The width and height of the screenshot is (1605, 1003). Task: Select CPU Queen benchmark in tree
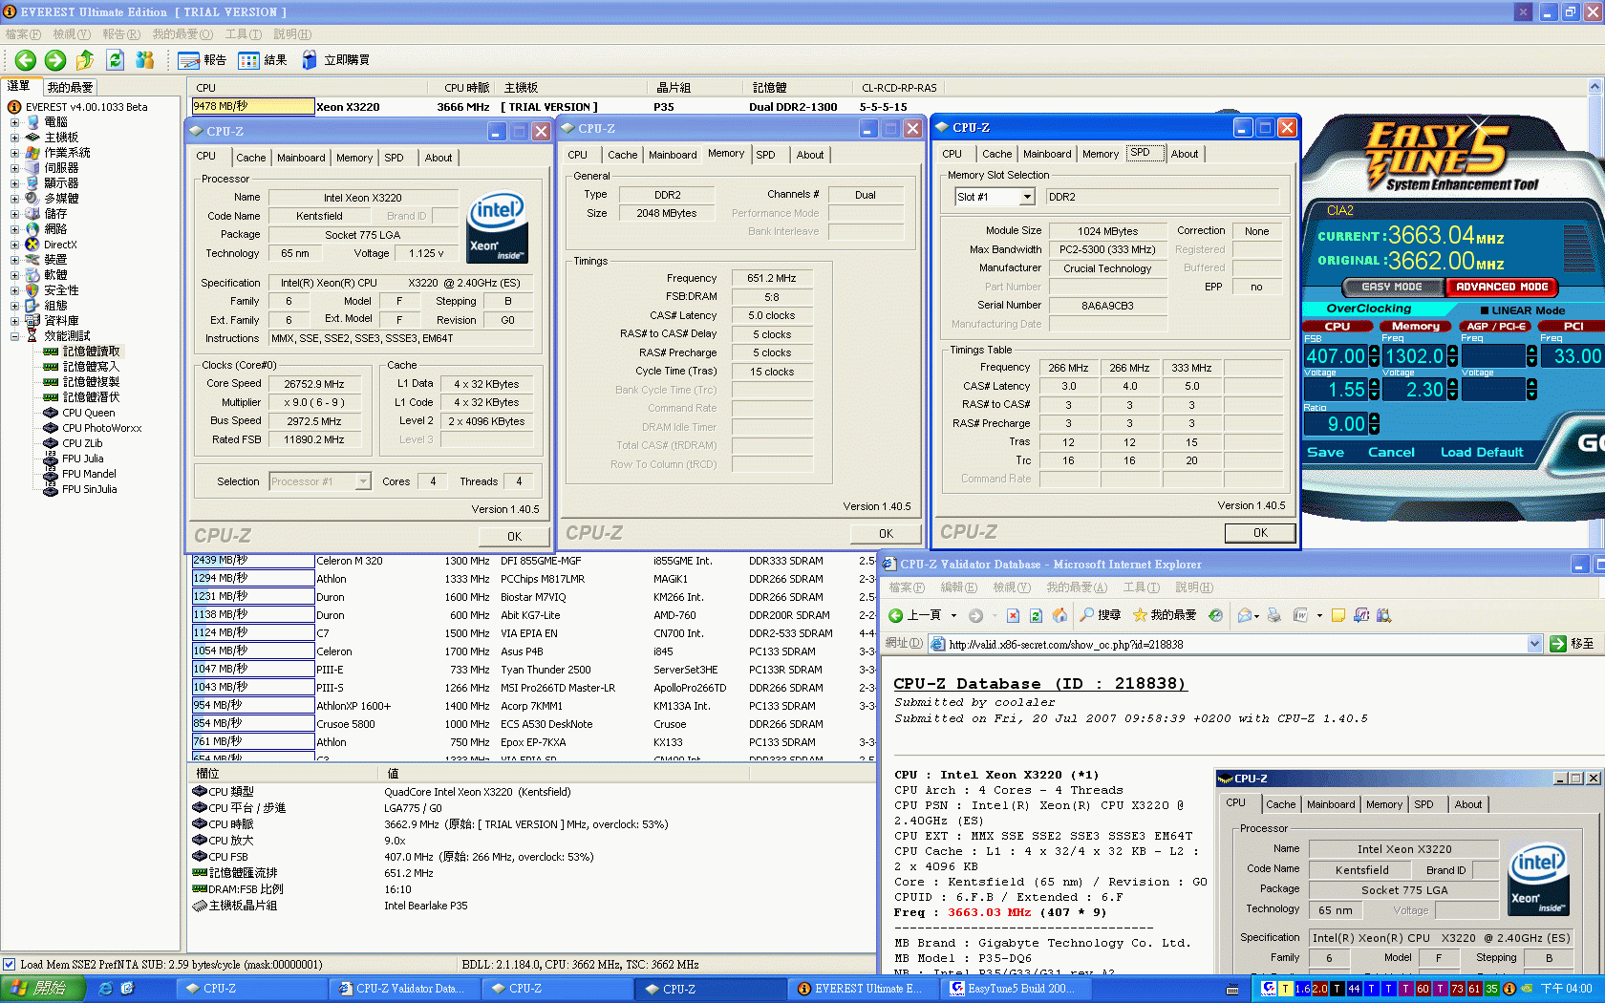(88, 413)
